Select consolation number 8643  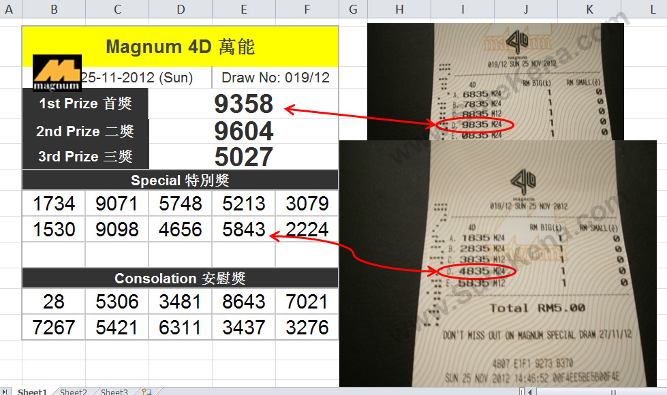coord(244,302)
